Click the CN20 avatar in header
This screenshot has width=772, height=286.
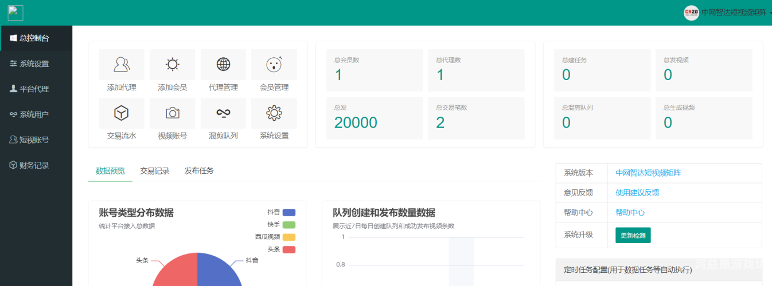(x=691, y=13)
